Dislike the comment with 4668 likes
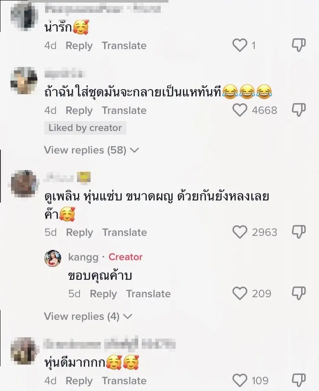This screenshot has height=391, width=319. (x=299, y=110)
